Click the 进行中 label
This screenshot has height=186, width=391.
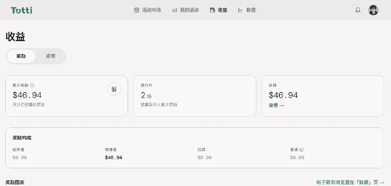(x=147, y=85)
